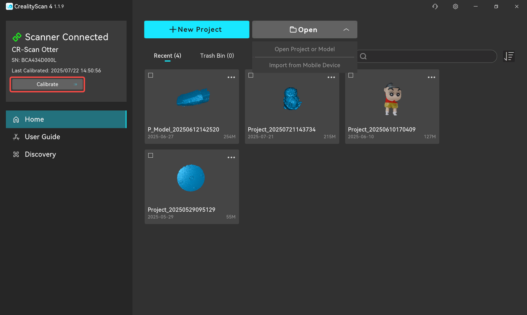Choose Open Project or Model option
Image resolution: width=527 pixels, height=315 pixels.
[305, 49]
